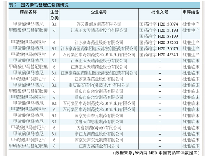The height and width of the screenshot is (157, 207).
Task: Click approval number H20130075
Action: click(168, 48)
